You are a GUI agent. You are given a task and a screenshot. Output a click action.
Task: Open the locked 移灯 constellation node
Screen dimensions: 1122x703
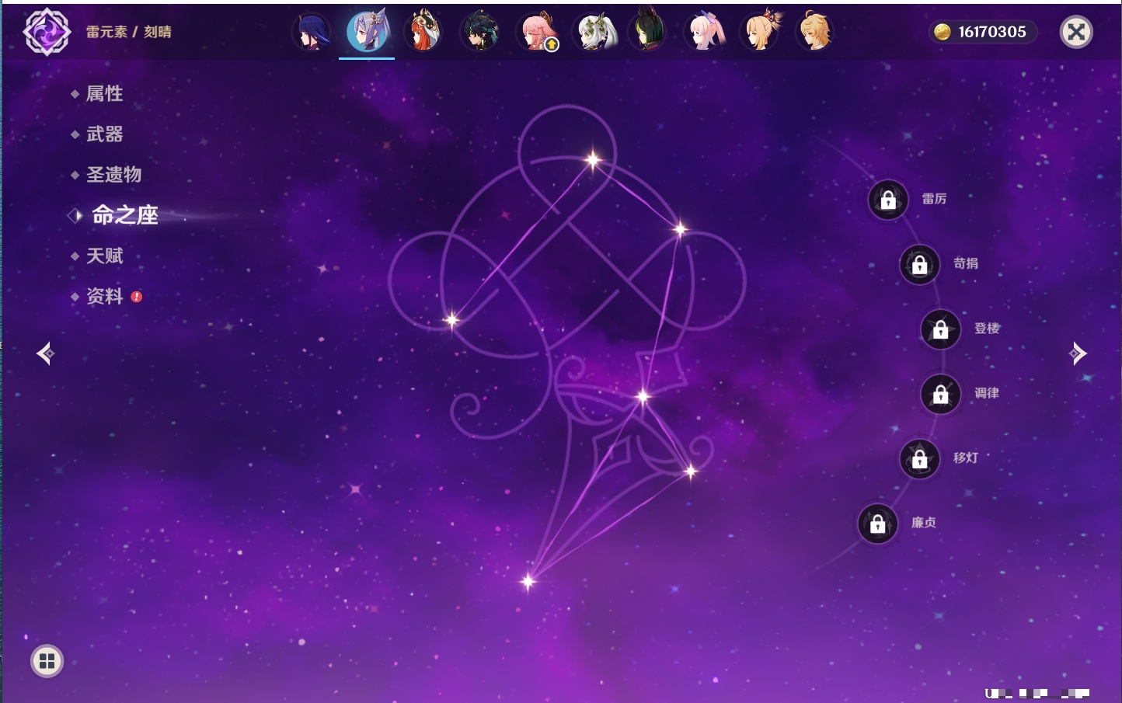pyautogui.click(x=920, y=458)
